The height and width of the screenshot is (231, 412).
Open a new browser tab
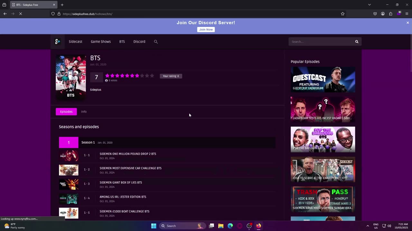pyautogui.click(x=62, y=5)
